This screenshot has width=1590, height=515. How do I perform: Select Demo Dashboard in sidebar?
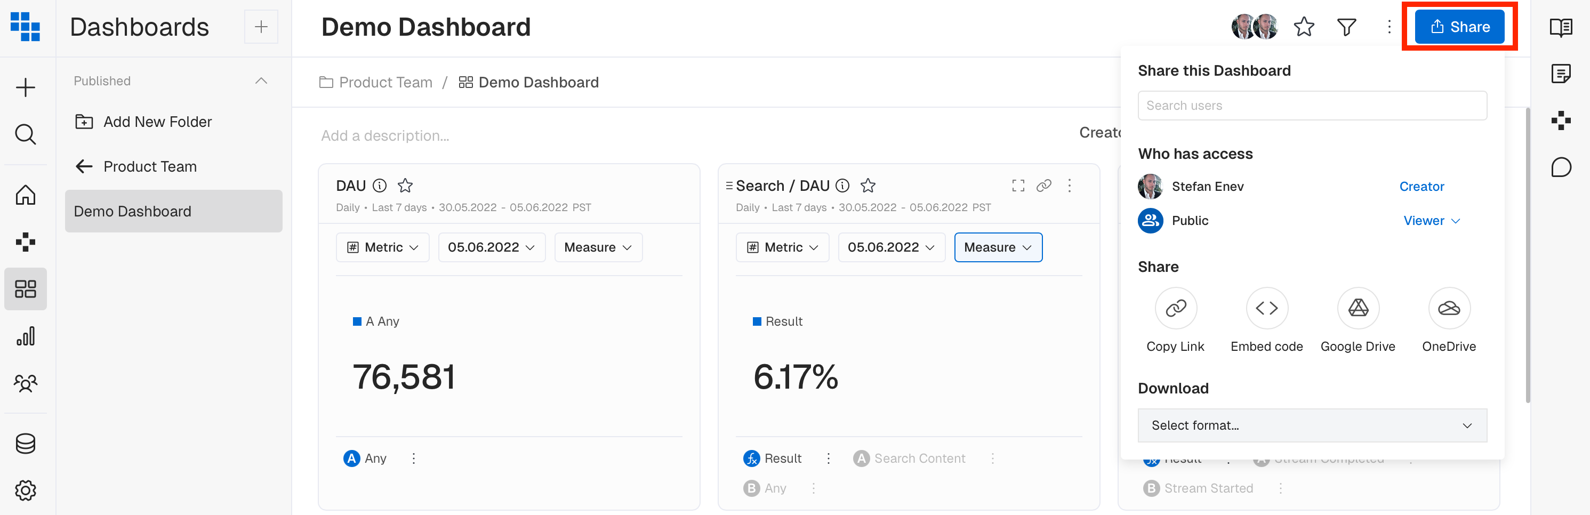tap(173, 211)
